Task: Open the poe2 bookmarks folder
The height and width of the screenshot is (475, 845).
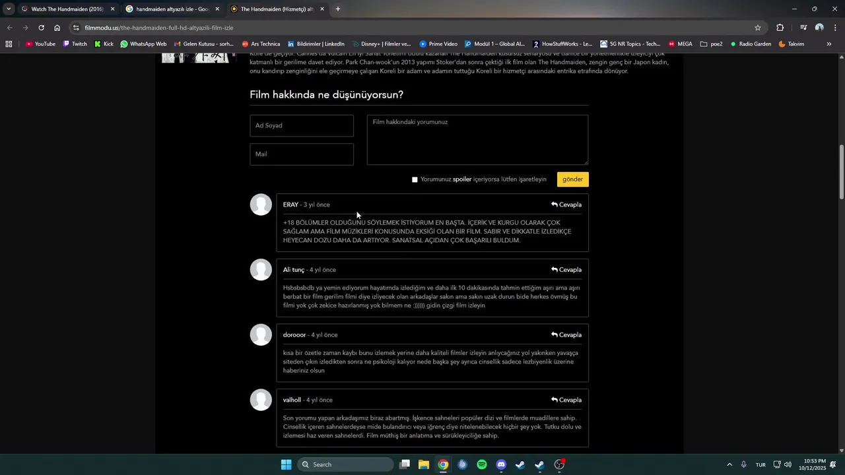Action: click(711, 44)
